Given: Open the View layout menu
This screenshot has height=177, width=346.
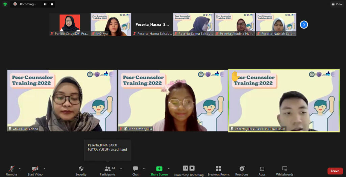Looking at the screenshot, I should click(x=337, y=4).
